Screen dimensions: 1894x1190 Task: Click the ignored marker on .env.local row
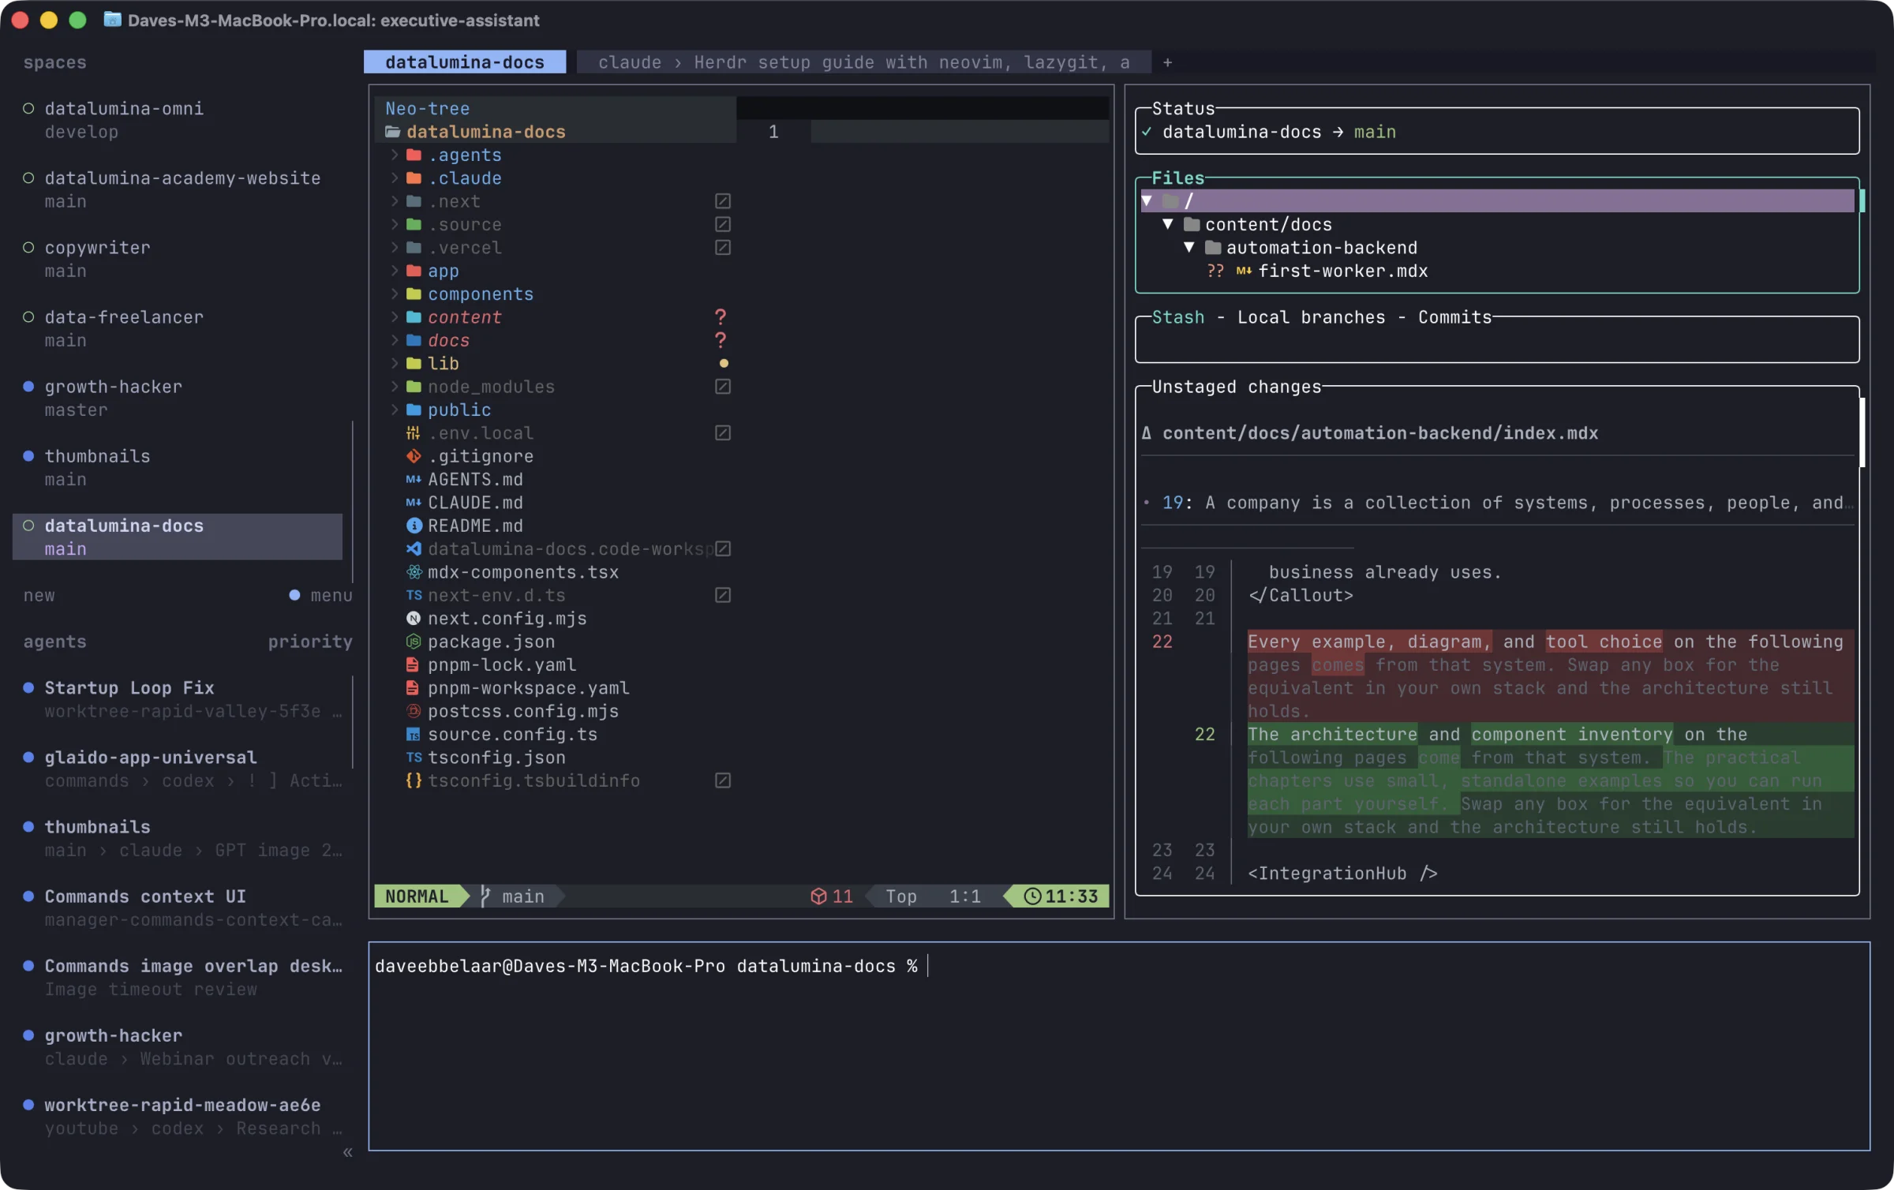723,433
